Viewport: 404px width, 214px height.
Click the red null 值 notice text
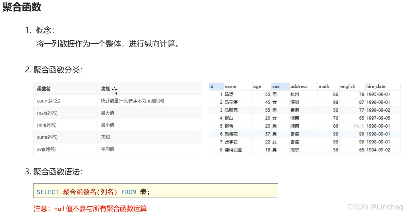90,209
